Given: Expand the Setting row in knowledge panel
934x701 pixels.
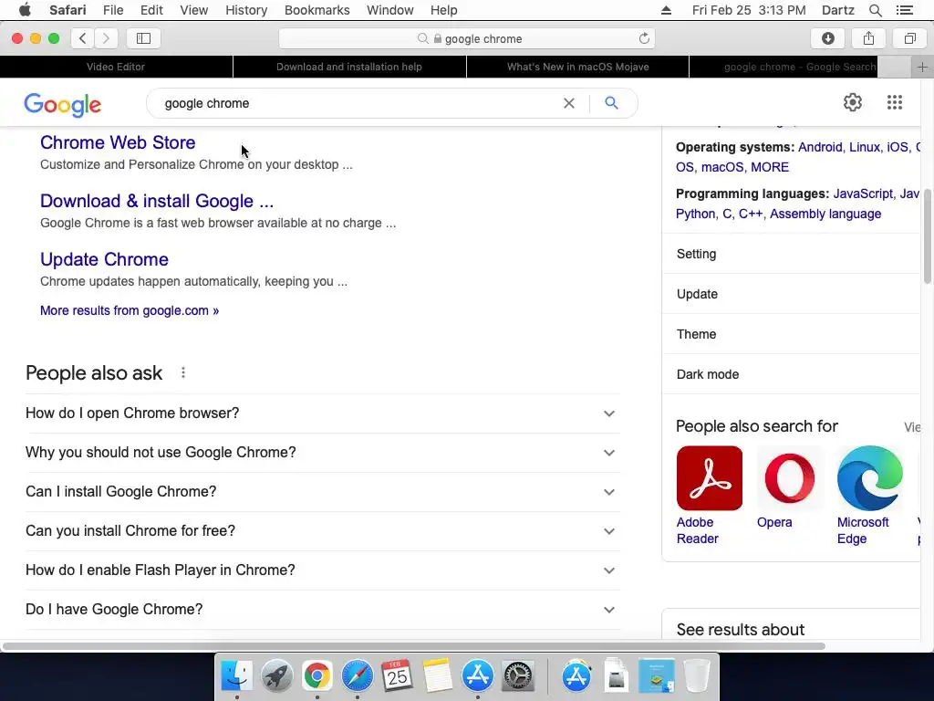Looking at the screenshot, I should (x=791, y=254).
